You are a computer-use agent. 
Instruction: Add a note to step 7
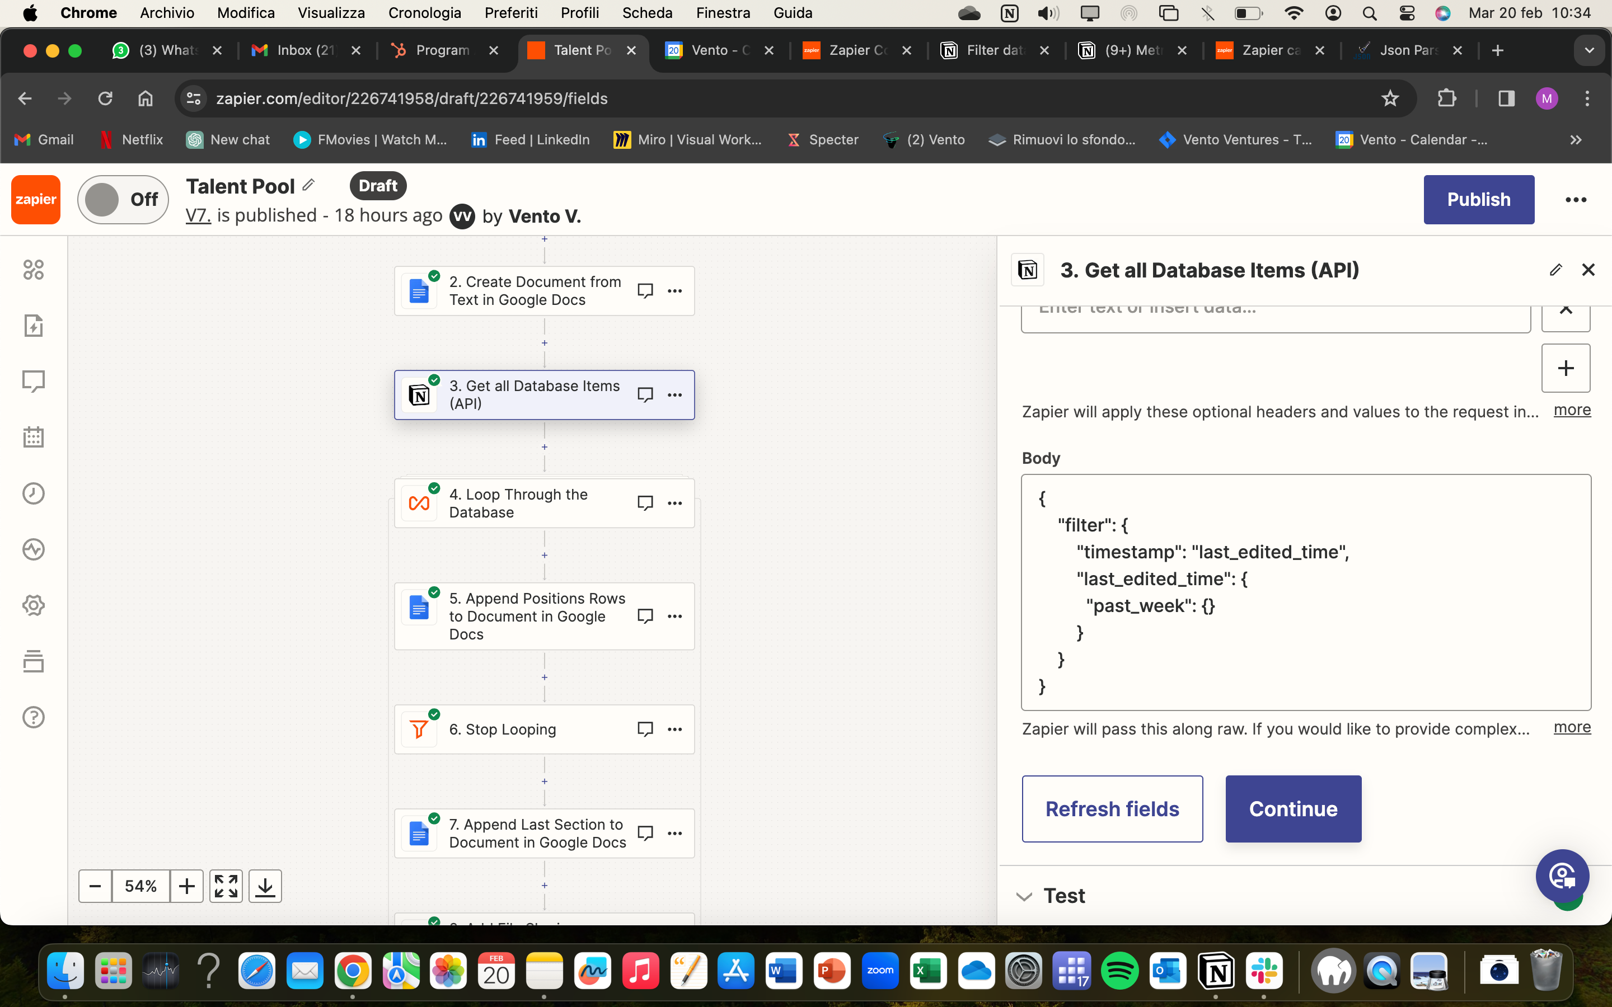point(645,833)
